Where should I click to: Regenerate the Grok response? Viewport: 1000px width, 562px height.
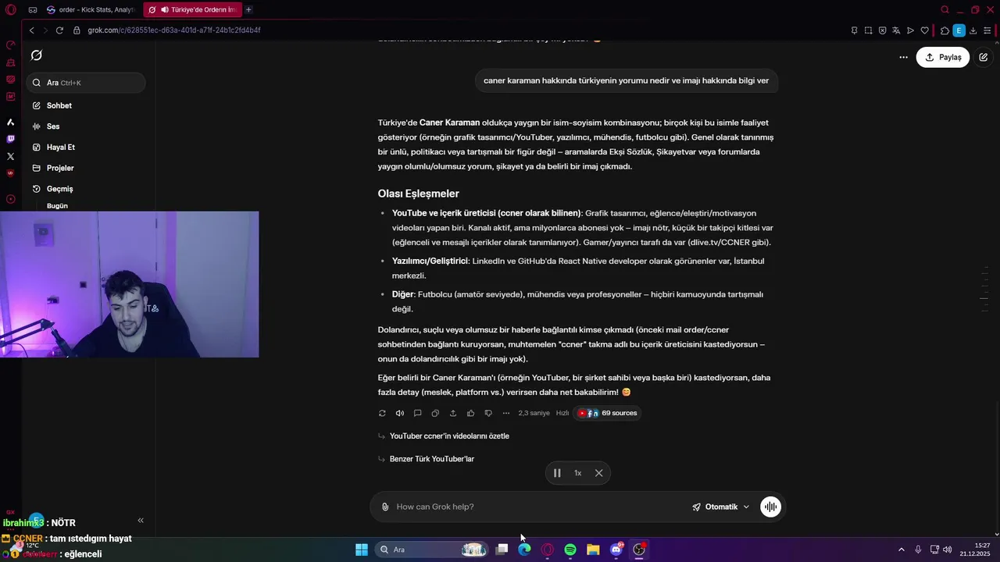point(382,413)
